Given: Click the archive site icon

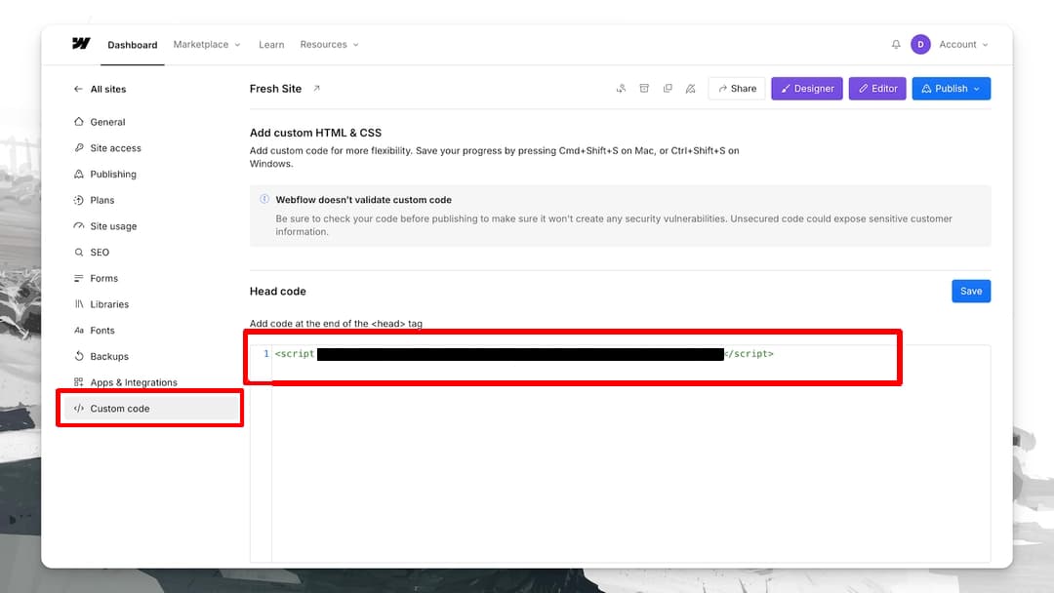Looking at the screenshot, I should pyautogui.click(x=644, y=89).
